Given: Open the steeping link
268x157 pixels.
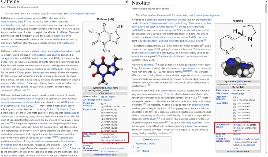Looking at the screenshot, I should pos(46,80).
